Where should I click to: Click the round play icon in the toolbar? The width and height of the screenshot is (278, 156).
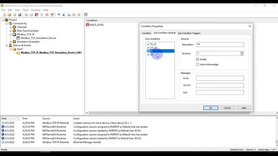point(42,15)
